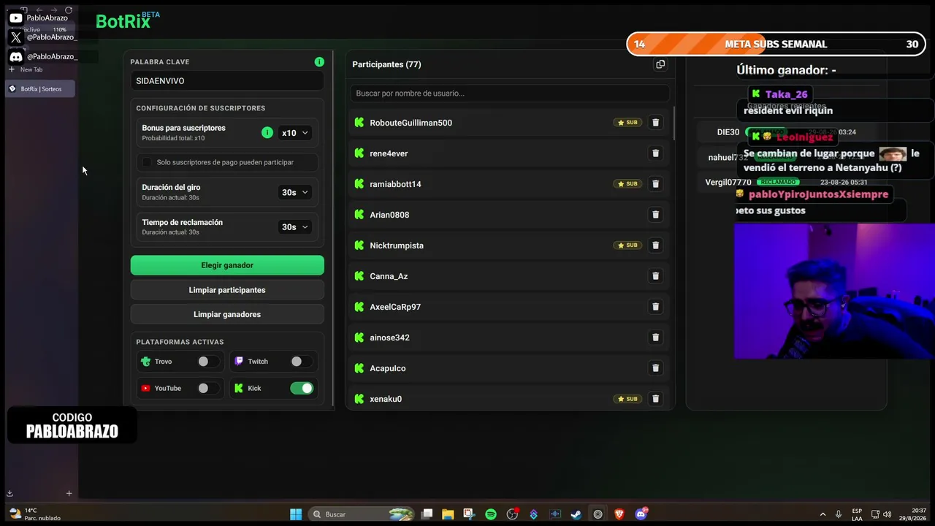
Task: Enable the YouTube platform toggle
Action: (x=208, y=389)
